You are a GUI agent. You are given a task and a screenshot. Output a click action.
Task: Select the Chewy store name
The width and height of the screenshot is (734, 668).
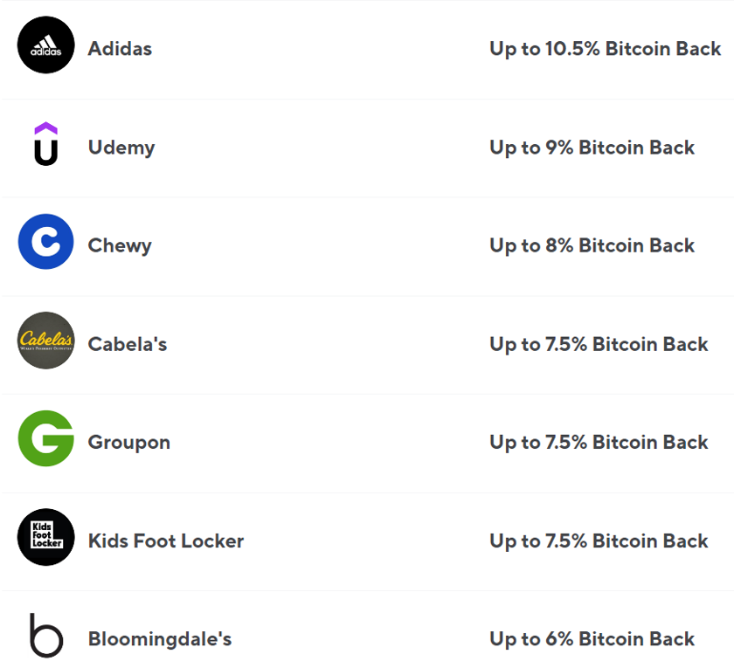pos(120,246)
